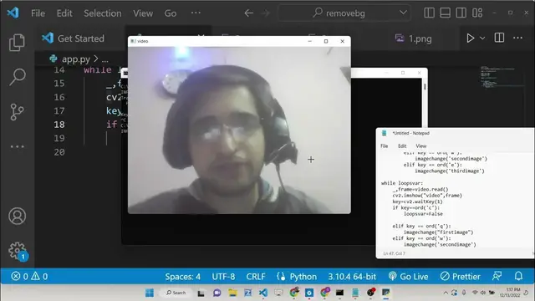
Task: Toggle the secondary side bar layout icon
Action: pos(461,13)
